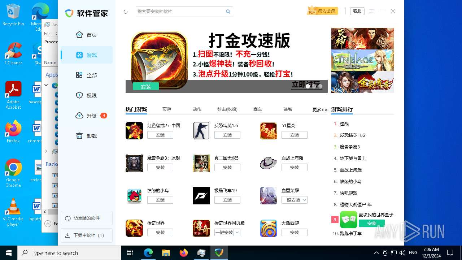This screenshot has width=462, height=260.
Task: Click the 极品飞车19 game icon
Action: pyautogui.click(x=201, y=196)
